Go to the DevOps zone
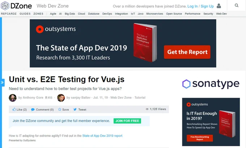The width and height of the screenshot is (246, 148). 107,14
